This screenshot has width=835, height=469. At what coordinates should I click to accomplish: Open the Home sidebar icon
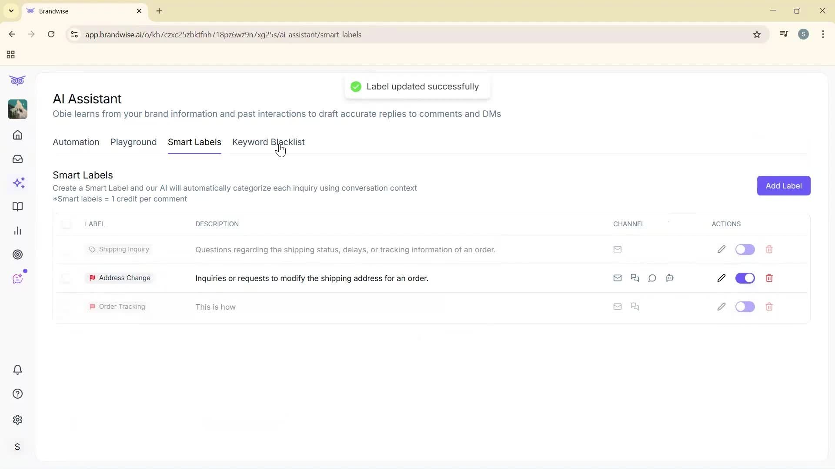click(17, 135)
